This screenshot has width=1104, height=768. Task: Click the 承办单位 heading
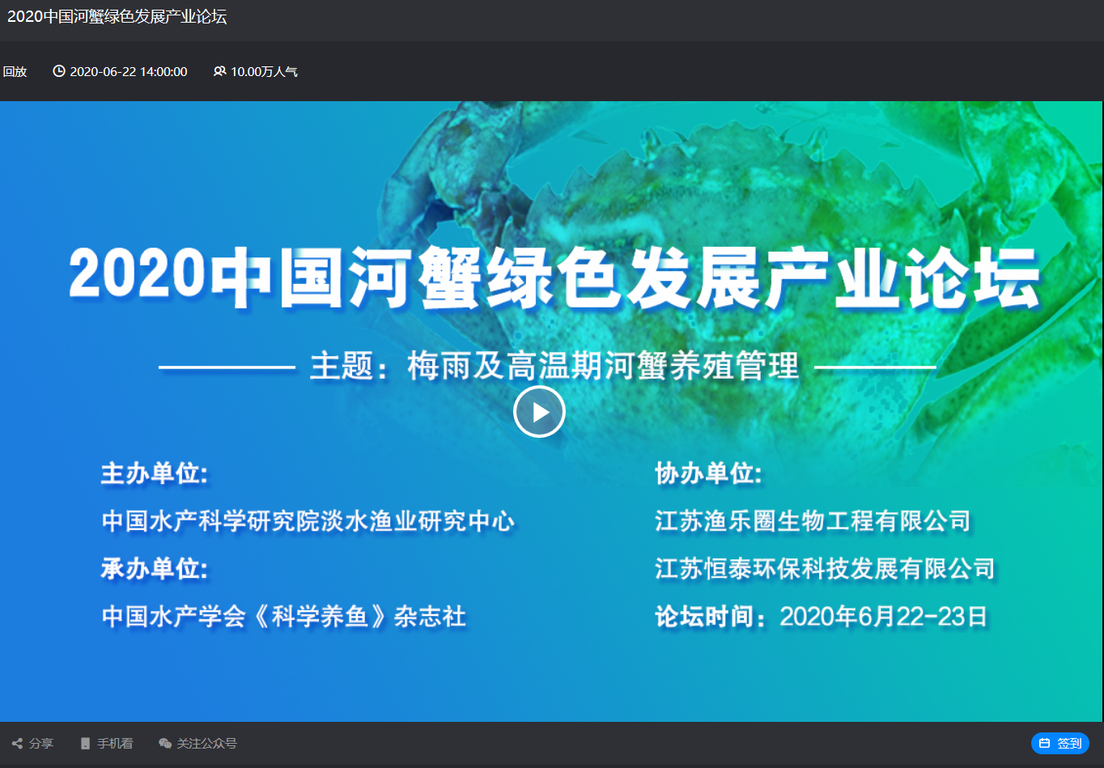(155, 568)
